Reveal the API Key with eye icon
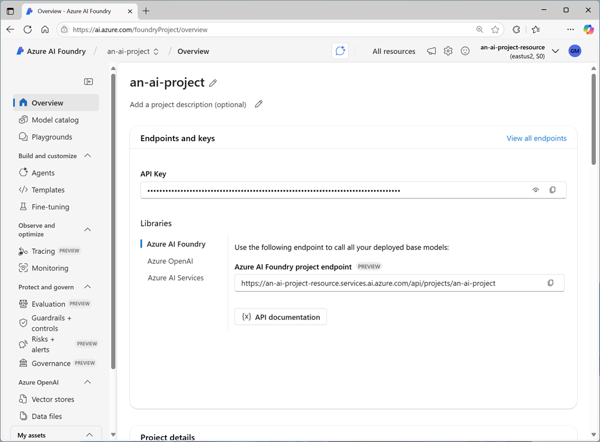The image size is (600, 442). 536,190
